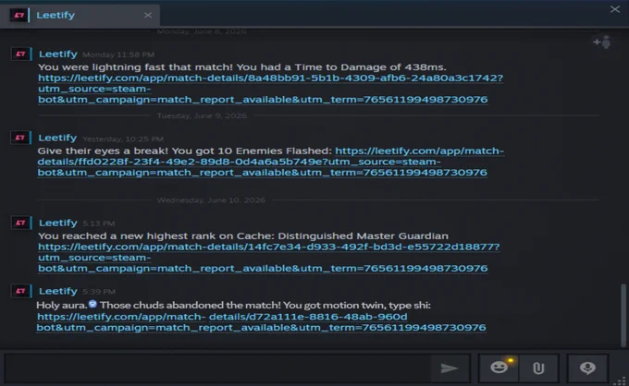Click the Leetify name on 5:39 PM message
The image size is (629, 386).
point(57,291)
